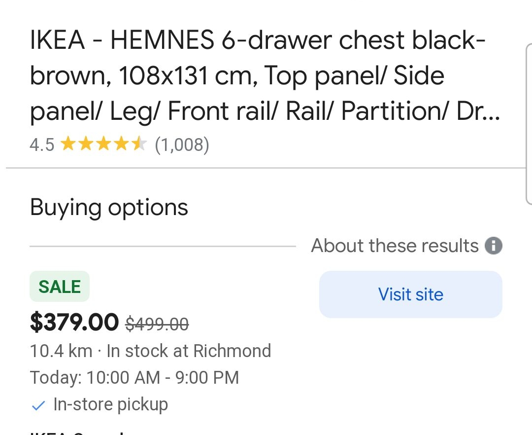Screen dimensions: 532x435
Task: Open the seller page with Visit site
Action: pyautogui.click(x=410, y=294)
